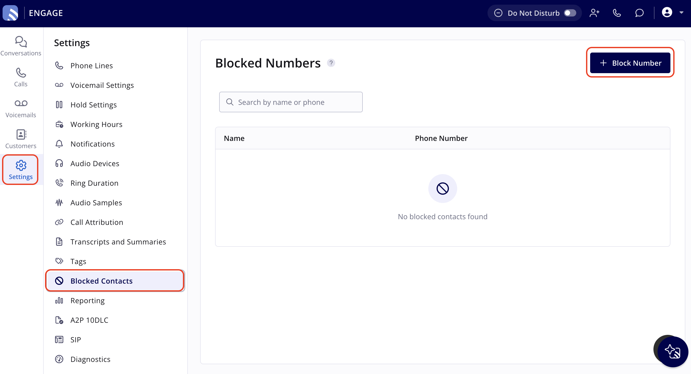This screenshot has height=374, width=691.
Task: Click the add contact icon in header
Action: click(x=594, y=13)
